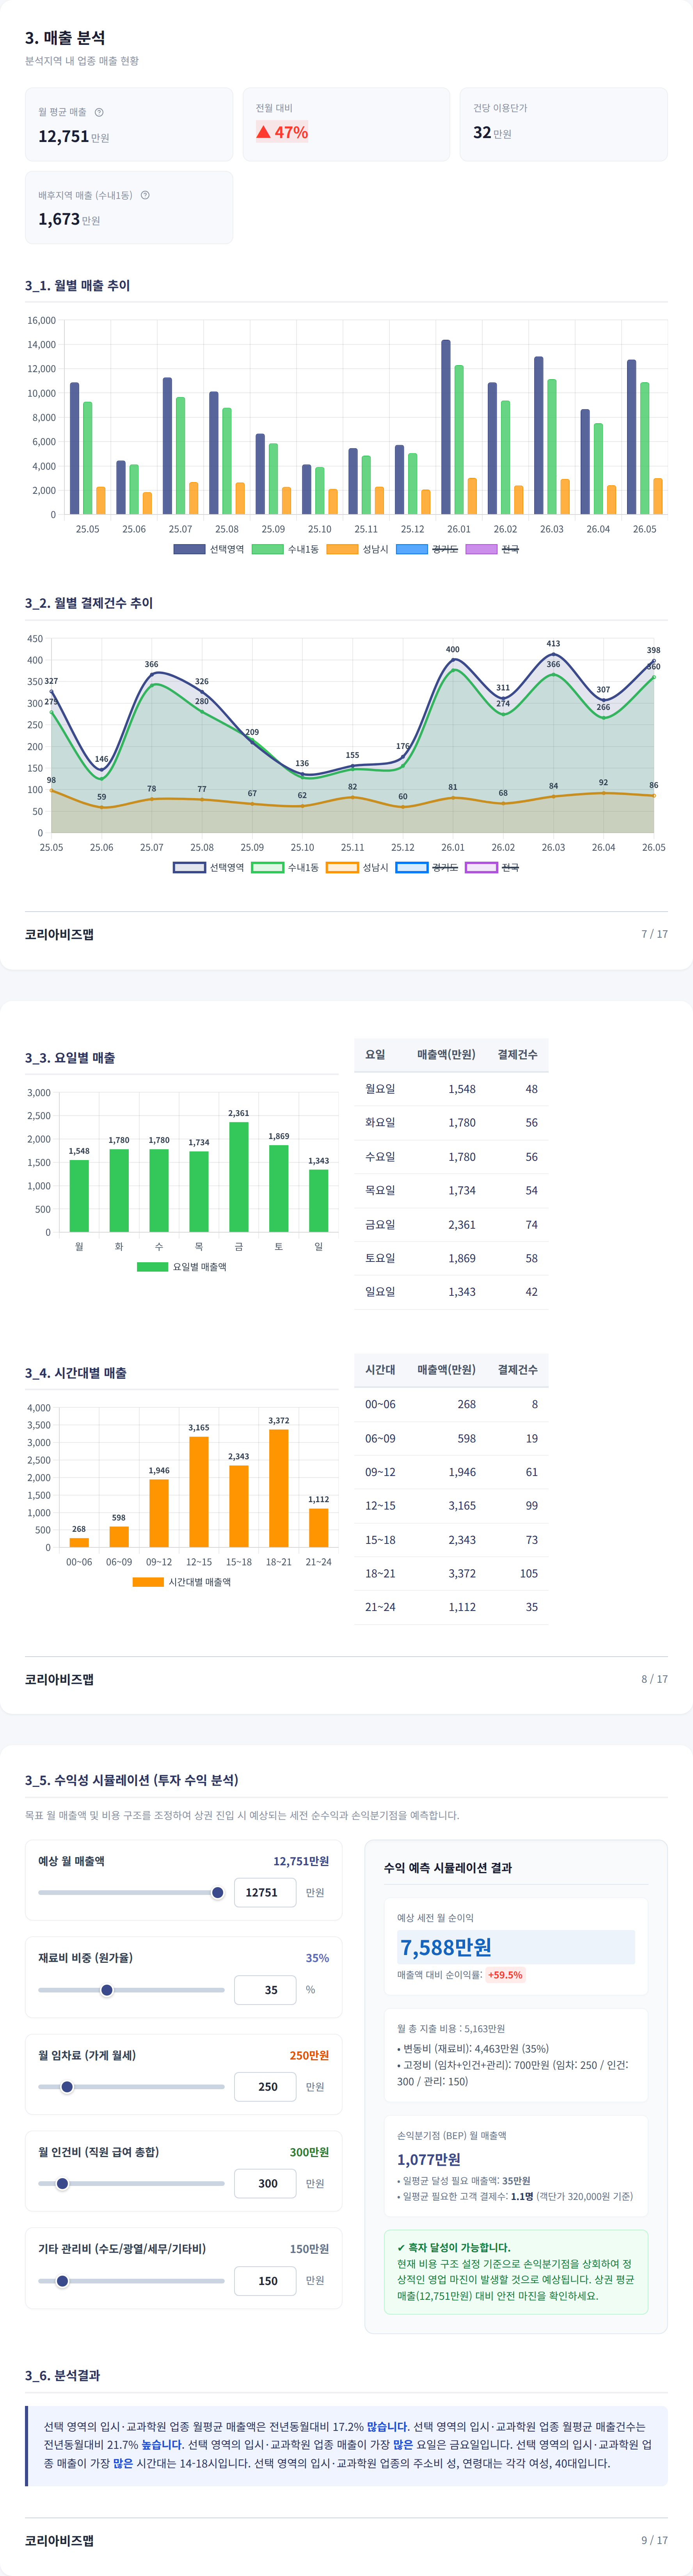The width and height of the screenshot is (693, 2576).
Task: Enable 전국 series in 월별 결제건수 추이 chart
Action: tap(492, 867)
